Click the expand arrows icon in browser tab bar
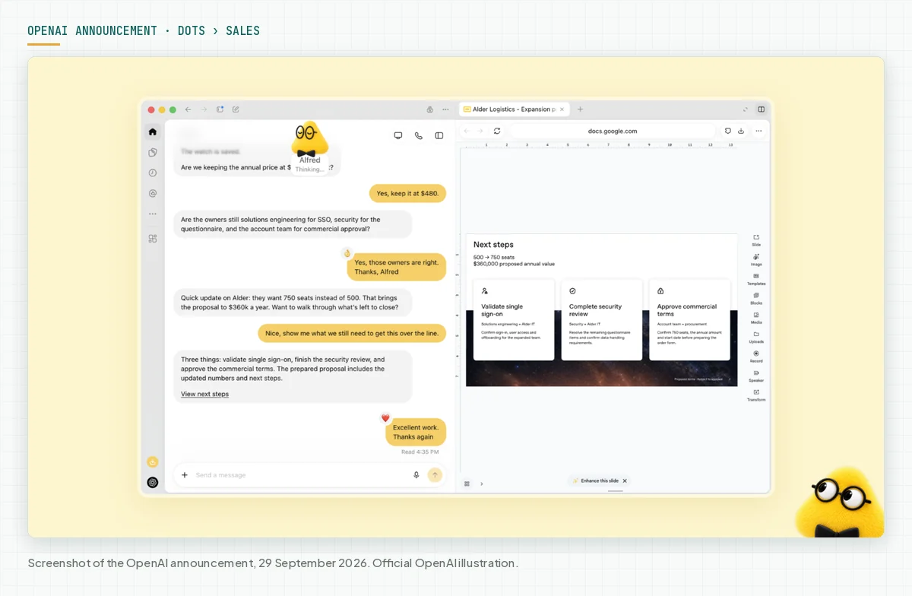Screen dimensions: 912x596 point(746,109)
